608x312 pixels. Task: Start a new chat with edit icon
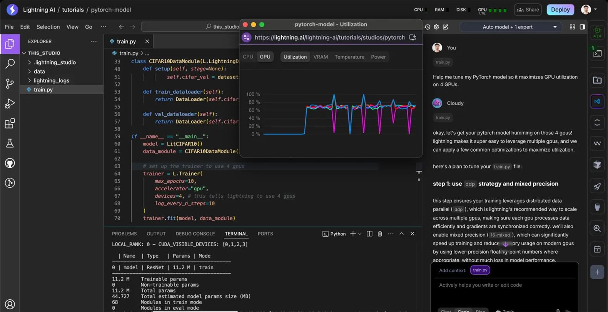tap(446, 27)
